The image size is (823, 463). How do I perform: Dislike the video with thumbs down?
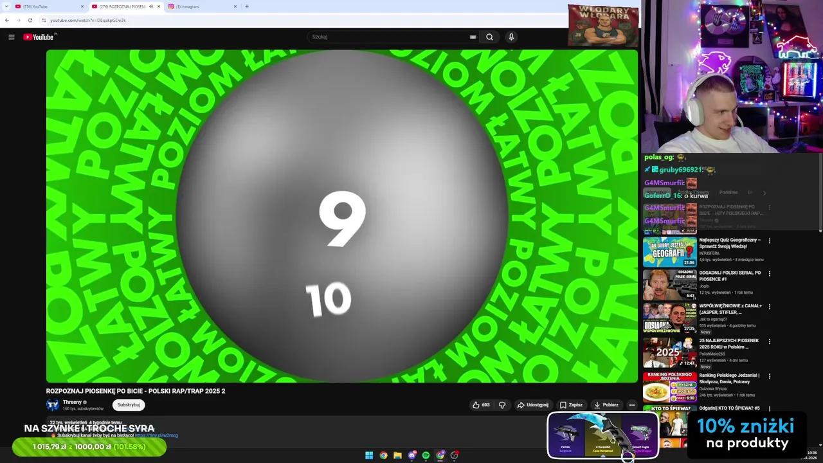502,405
